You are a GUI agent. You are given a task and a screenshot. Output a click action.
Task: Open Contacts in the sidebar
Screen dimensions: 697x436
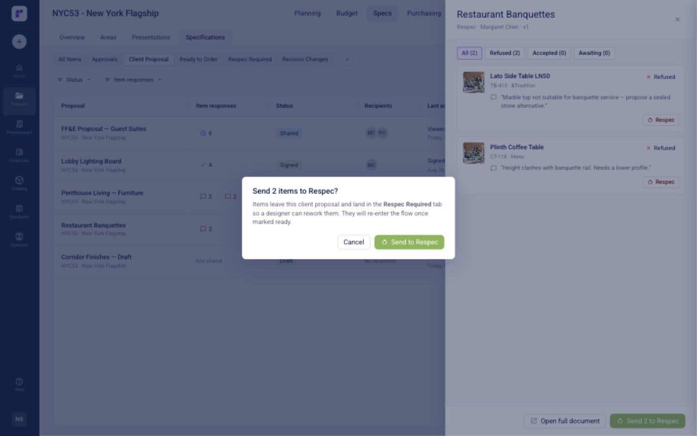click(19, 239)
